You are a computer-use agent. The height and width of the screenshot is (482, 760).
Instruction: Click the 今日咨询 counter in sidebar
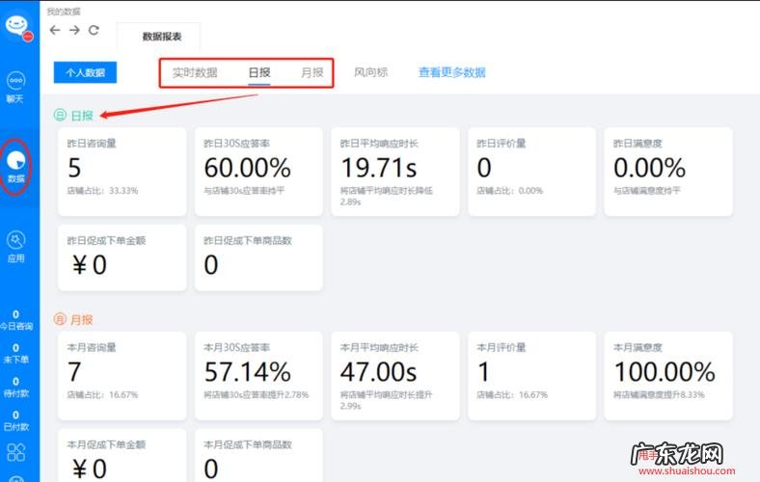pos(16,321)
